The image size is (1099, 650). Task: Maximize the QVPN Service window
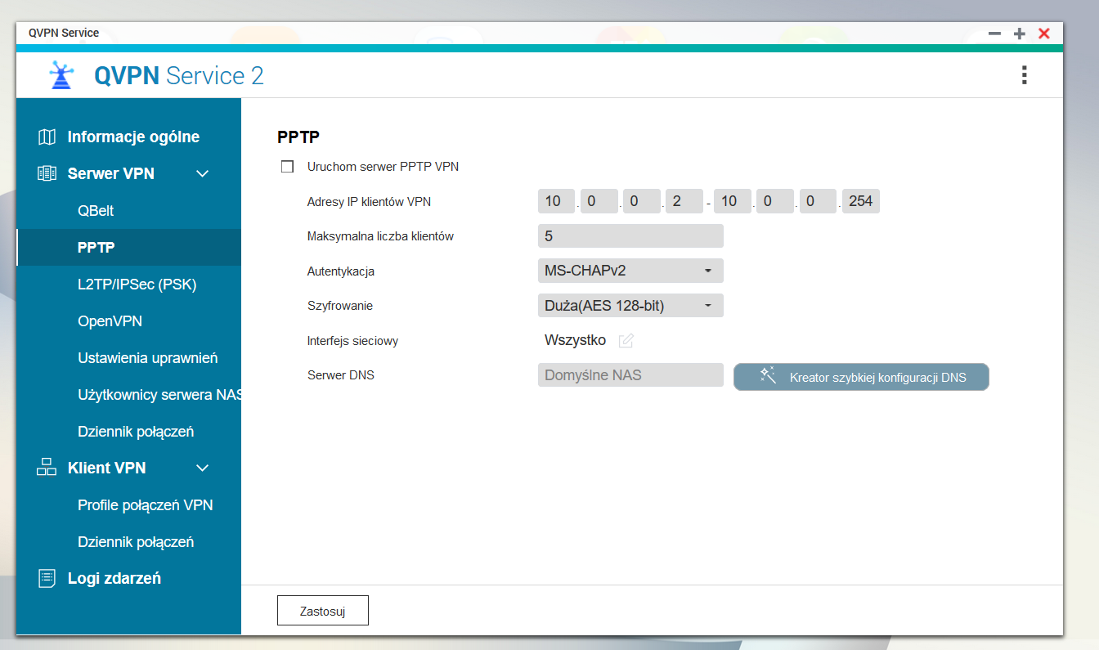point(1019,34)
